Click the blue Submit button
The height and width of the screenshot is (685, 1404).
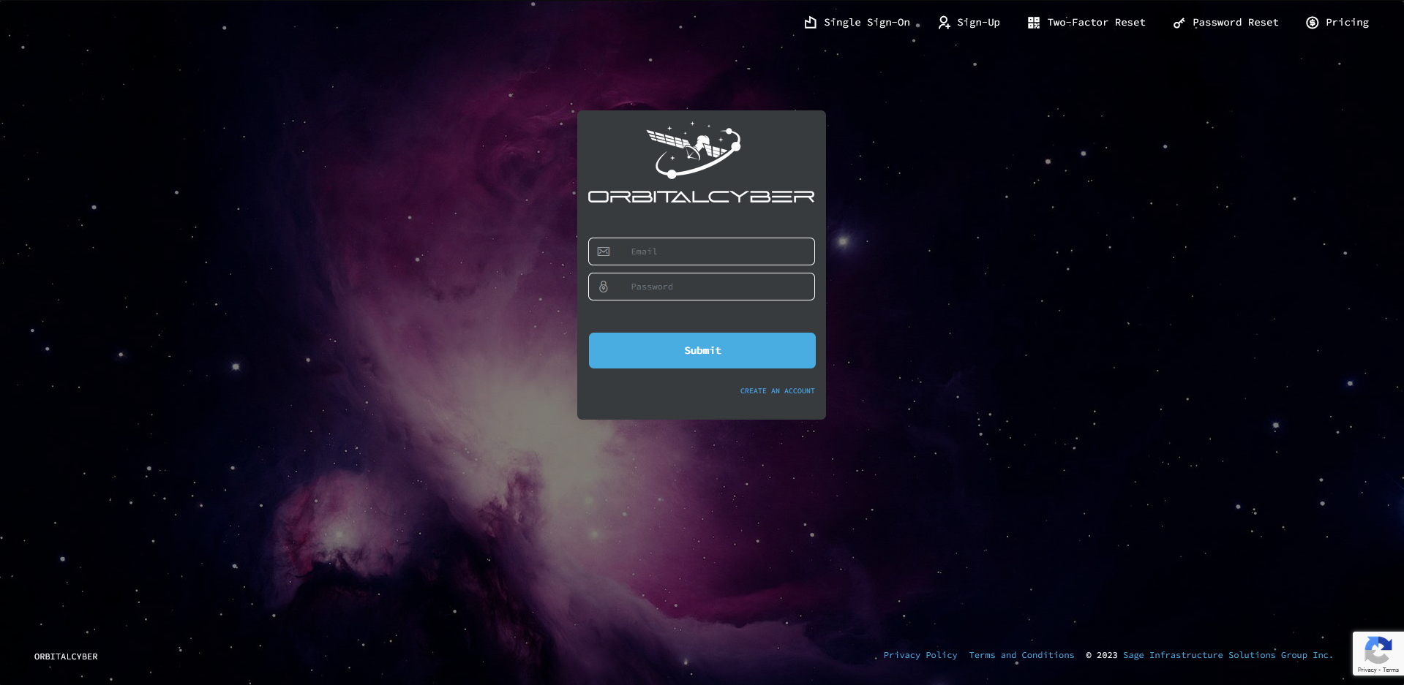[x=702, y=351]
